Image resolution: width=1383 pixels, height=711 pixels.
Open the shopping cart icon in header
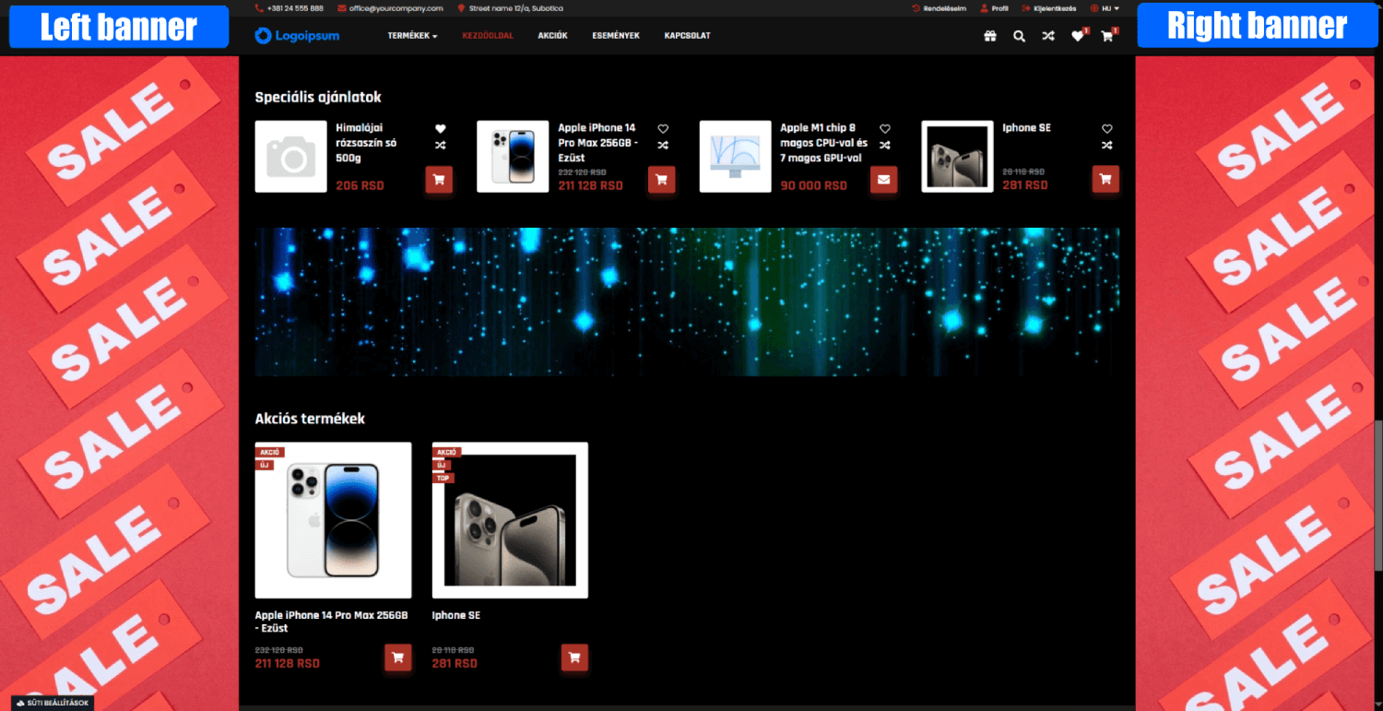[1106, 36]
